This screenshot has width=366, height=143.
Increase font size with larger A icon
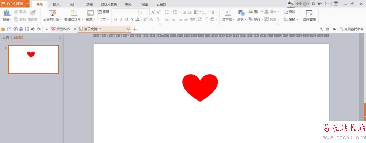[x=153, y=12]
